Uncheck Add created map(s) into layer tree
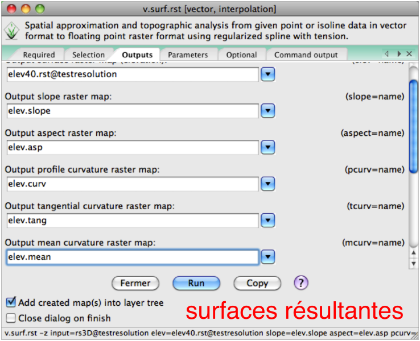 [11, 302]
